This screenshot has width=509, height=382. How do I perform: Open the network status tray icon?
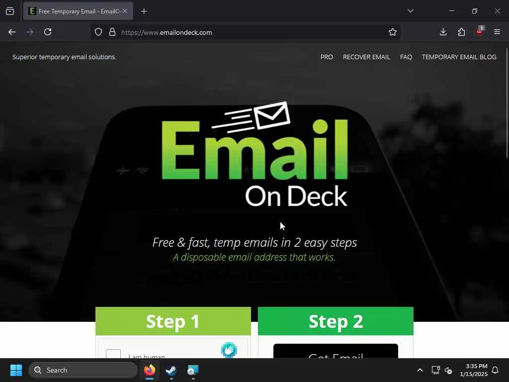(435, 370)
